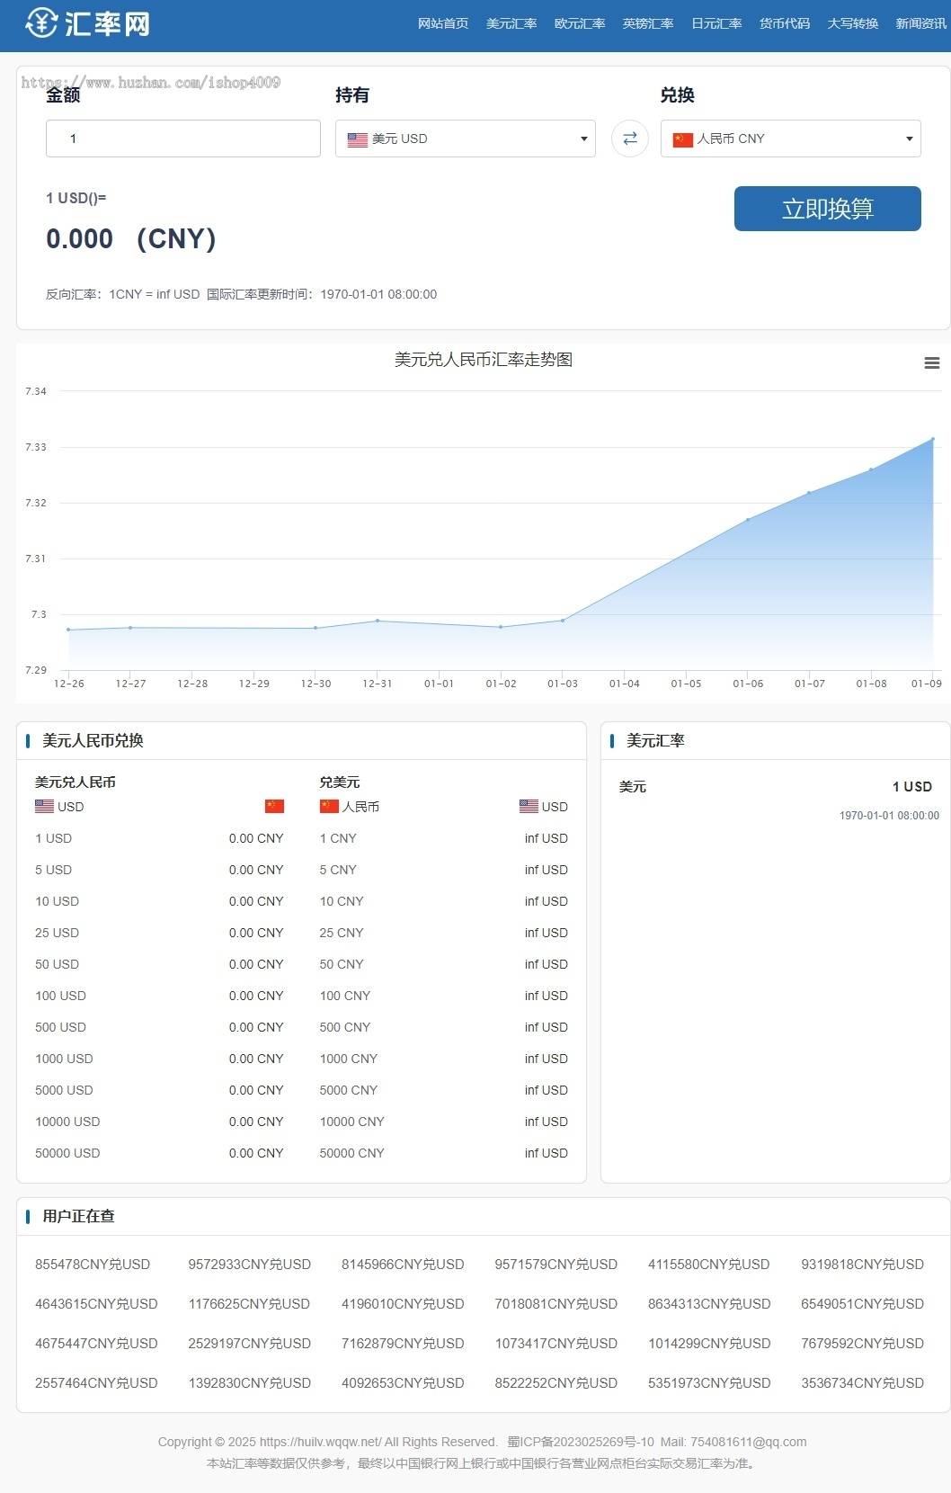Viewport: 951px width, 1493px height.
Task: Click the 1 USD row in conversion table
Action: pyautogui.click(x=159, y=838)
